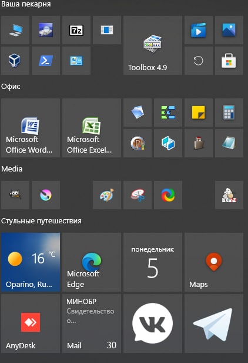The image size is (248, 363).
Task: Open the PDF24 sheep tile
Action: pos(229,195)
